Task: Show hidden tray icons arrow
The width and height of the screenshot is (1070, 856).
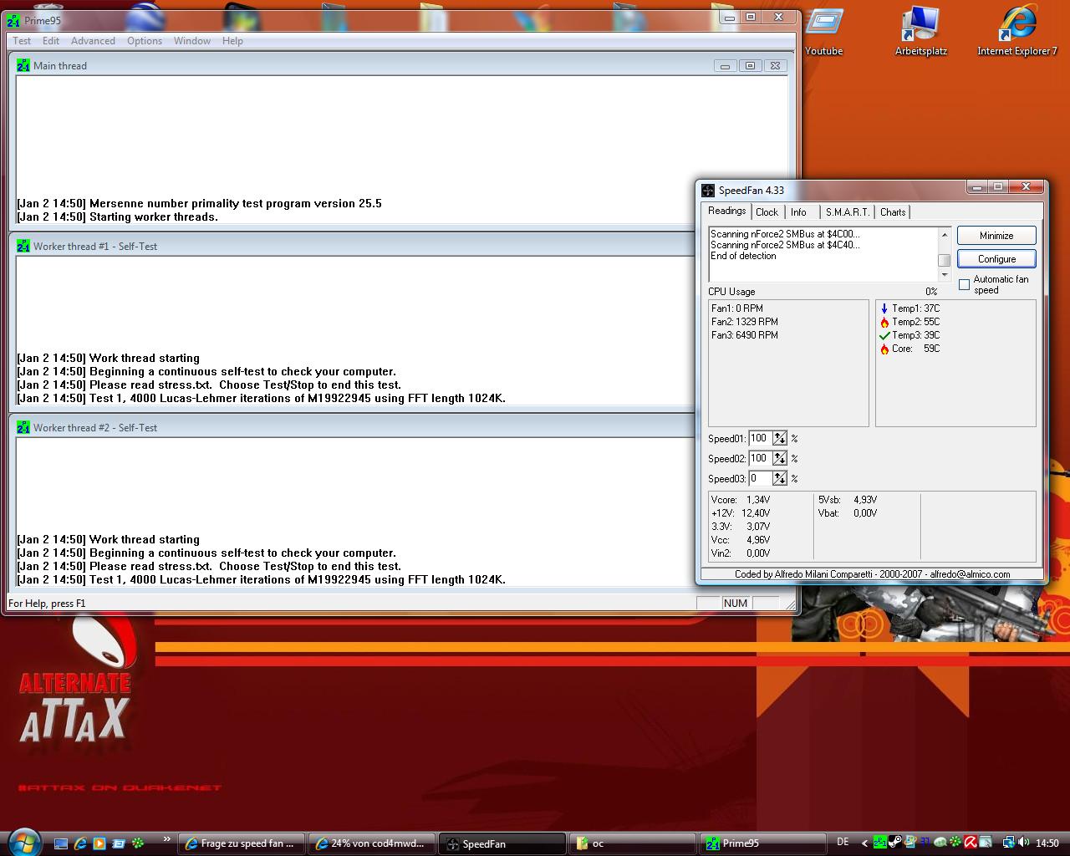Action: pyautogui.click(x=864, y=843)
